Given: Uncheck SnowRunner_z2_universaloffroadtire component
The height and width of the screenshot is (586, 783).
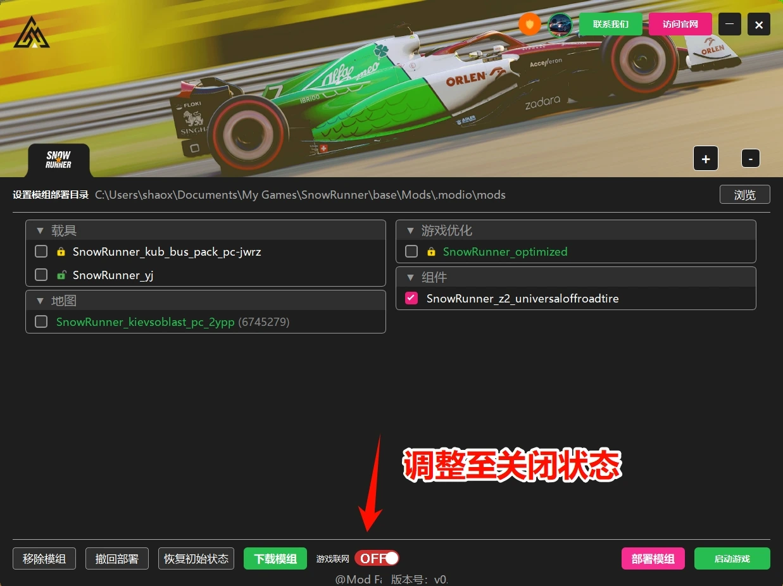Looking at the screenshot, I should 411,298.
